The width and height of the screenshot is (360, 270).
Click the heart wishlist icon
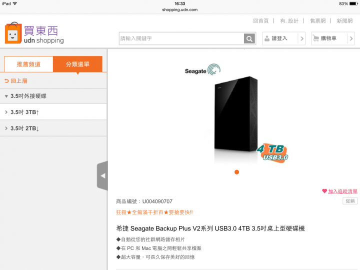[x=324, y=191]
